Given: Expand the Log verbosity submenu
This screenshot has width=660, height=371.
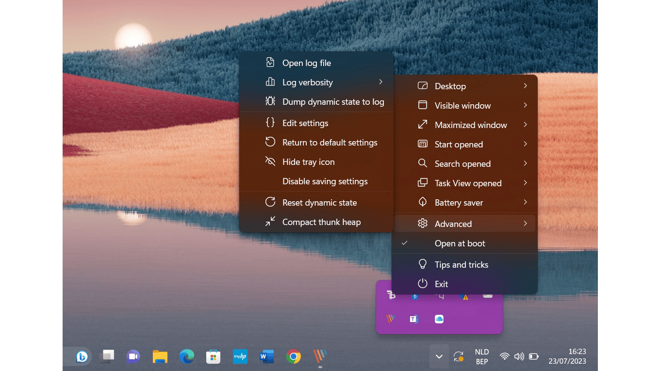Looking at the screenshot, I should 316,82.
